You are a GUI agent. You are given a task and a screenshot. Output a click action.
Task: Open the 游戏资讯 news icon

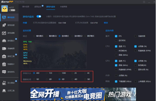4,72
